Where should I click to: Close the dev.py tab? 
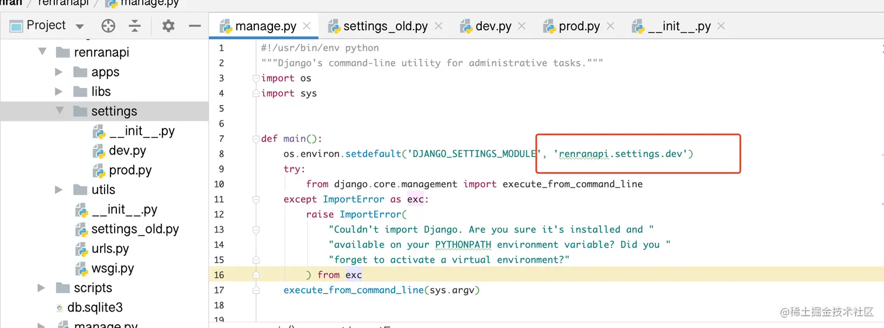click(522, 26)
